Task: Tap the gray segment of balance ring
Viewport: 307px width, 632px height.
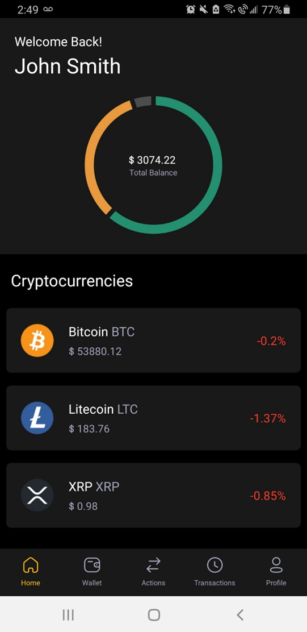Action: click(143, 102)
